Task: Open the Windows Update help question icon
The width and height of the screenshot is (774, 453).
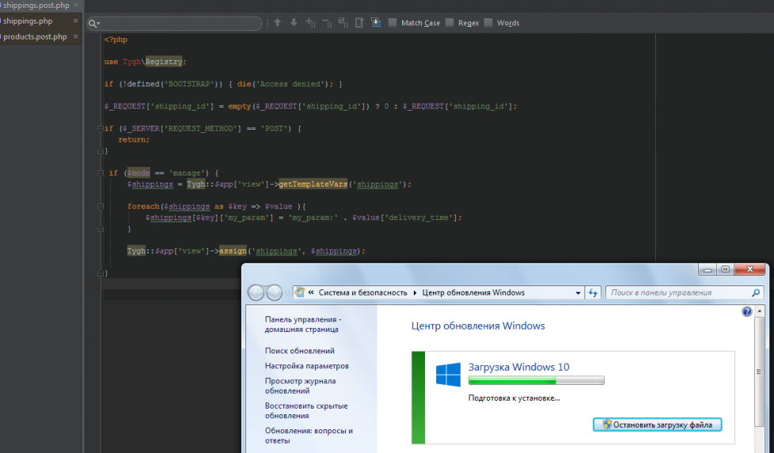Action: point(746,312)
